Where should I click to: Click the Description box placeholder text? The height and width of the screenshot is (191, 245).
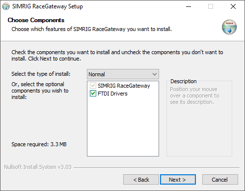click(x=194, y=95)
